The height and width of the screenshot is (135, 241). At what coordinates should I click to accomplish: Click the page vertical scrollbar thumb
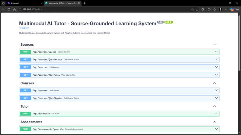[x=239, y=43]
